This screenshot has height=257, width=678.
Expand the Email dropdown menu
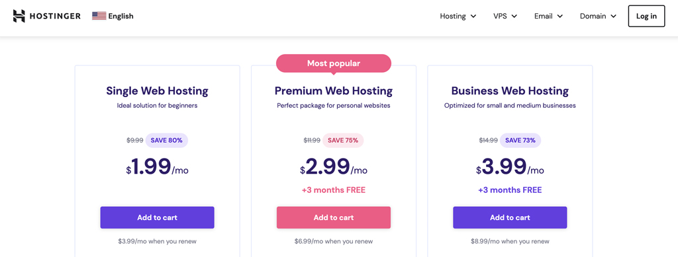click(x=548, y=17)
